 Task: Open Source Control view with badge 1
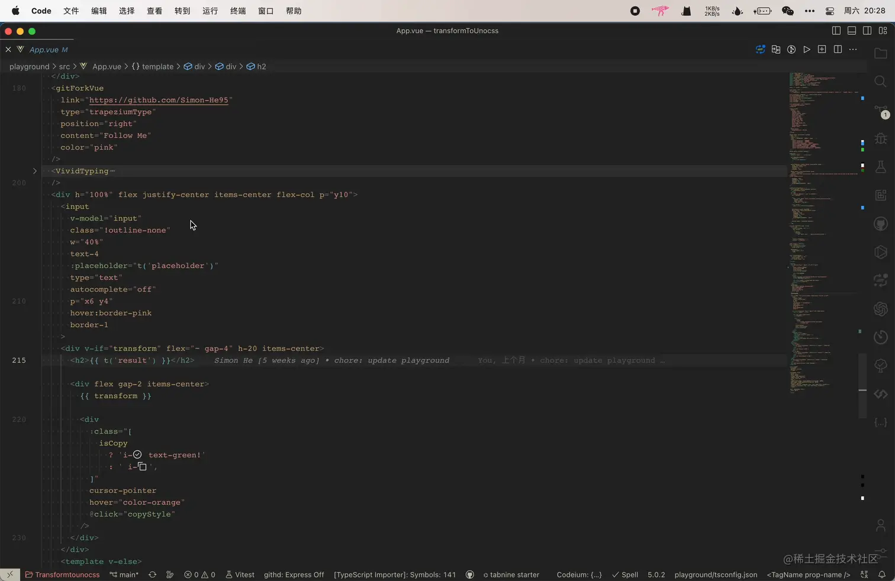(881, 111)
